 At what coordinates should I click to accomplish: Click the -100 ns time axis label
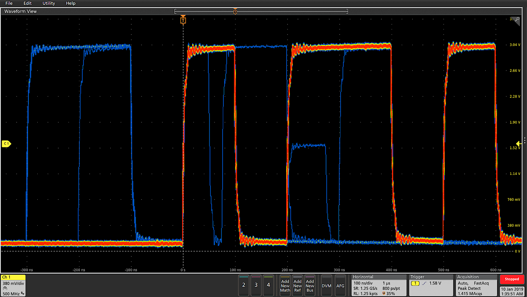131,270
